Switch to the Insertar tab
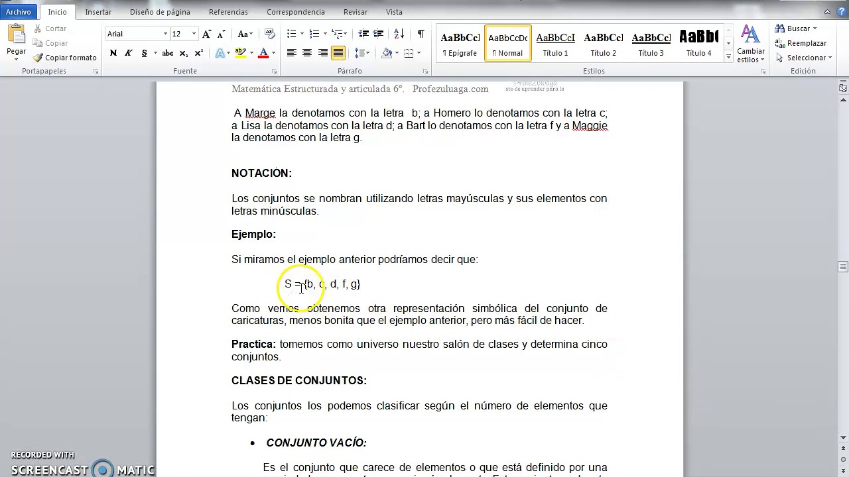The image size is (849, 477). tap(98, 12)
